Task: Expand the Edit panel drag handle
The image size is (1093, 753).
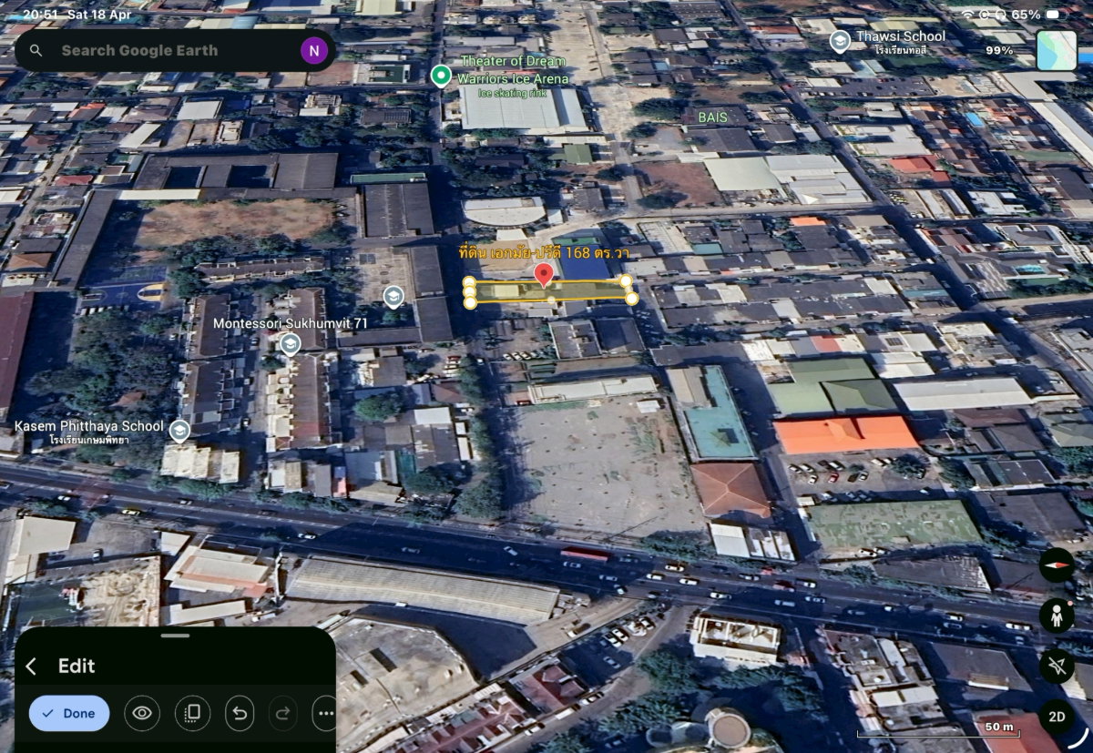Action: (175, 635)
